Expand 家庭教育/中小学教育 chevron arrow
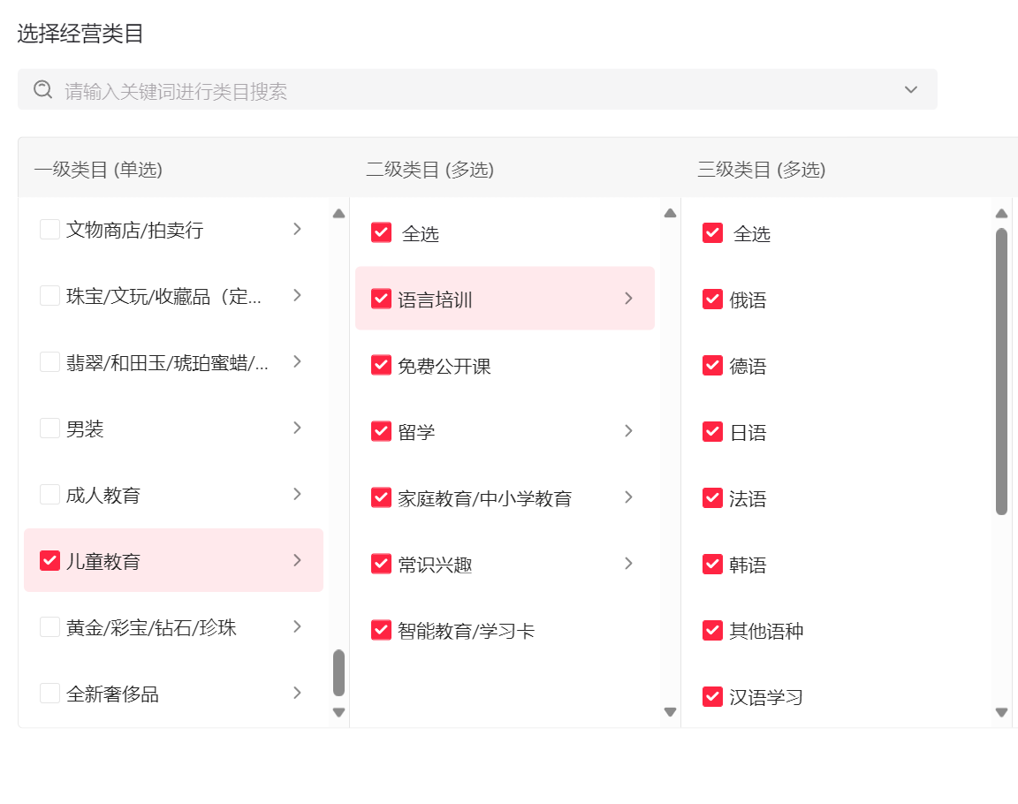 click(x=628, y=497)
